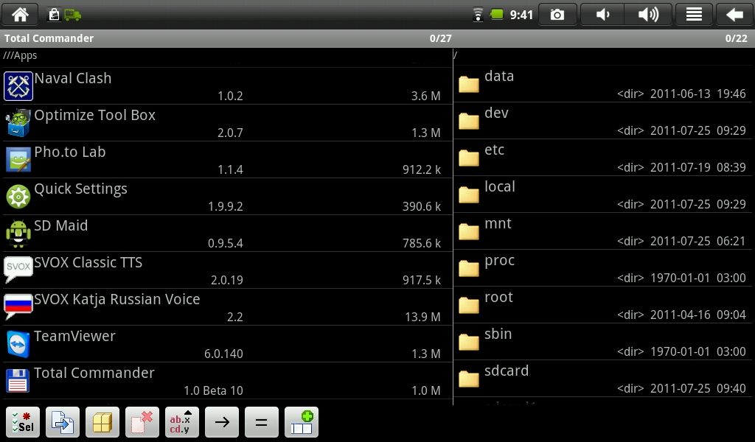Open the proc directory name
The width and height of the screenshot is (755, 442).
499,261
